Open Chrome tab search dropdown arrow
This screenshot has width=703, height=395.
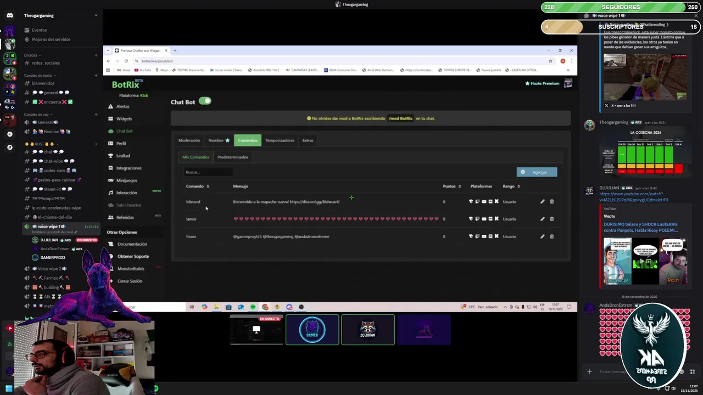(108, 50)
